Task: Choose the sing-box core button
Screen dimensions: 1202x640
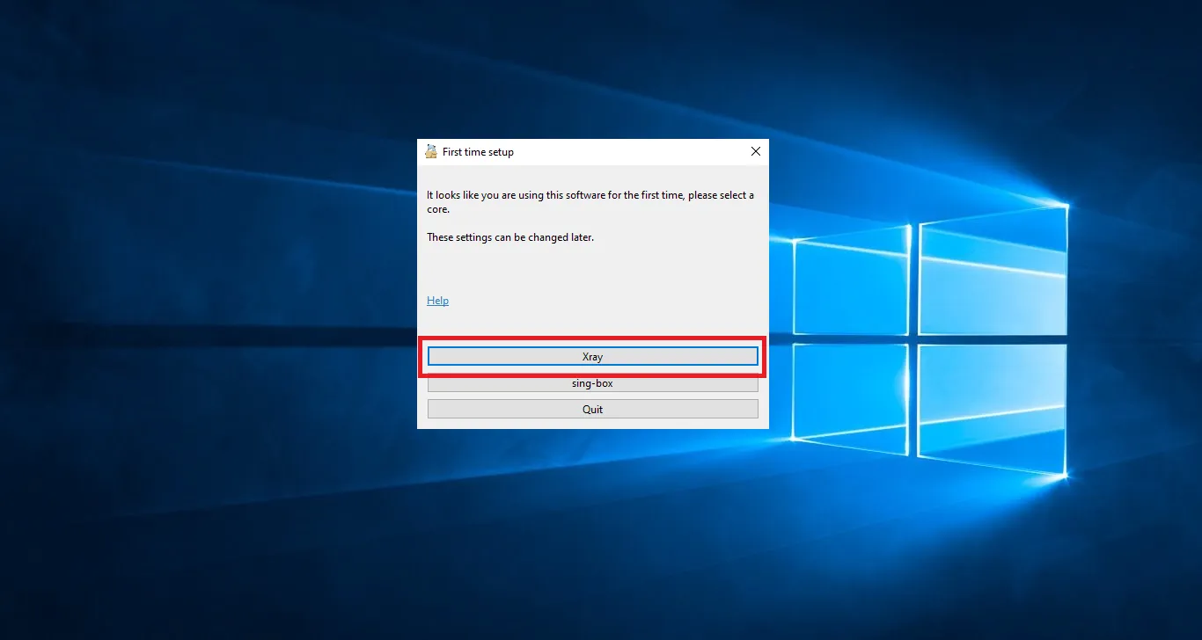Action: tap(592, 384)
